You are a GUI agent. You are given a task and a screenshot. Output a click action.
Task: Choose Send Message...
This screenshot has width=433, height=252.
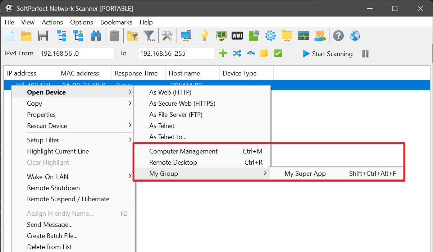pyautogui.click(x=73, y=225)
